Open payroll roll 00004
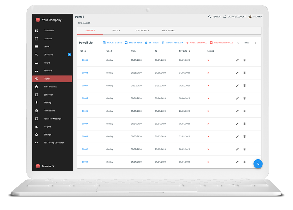This screenshot has height=210, width=293. 85,86
